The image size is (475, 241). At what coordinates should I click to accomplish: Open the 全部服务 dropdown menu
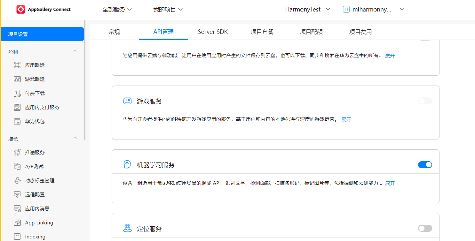coord(117,10)
